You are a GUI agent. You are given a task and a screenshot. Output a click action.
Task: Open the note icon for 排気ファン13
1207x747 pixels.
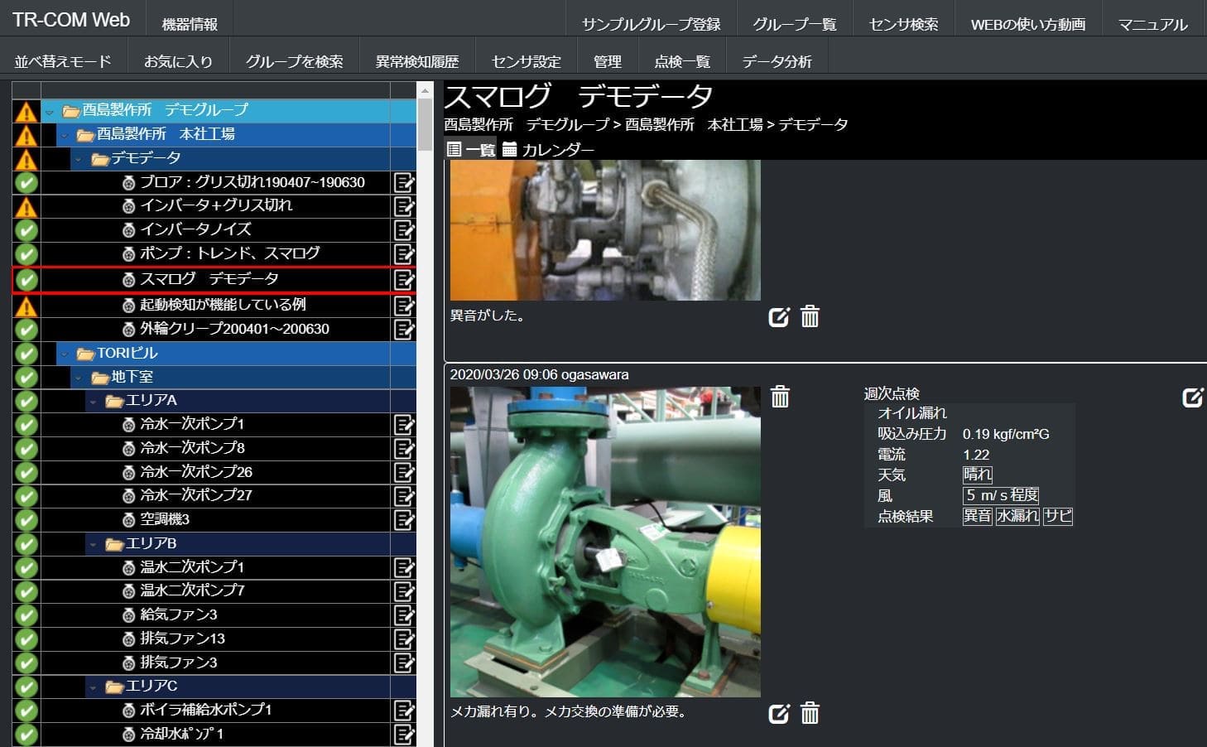pos(404,639)
